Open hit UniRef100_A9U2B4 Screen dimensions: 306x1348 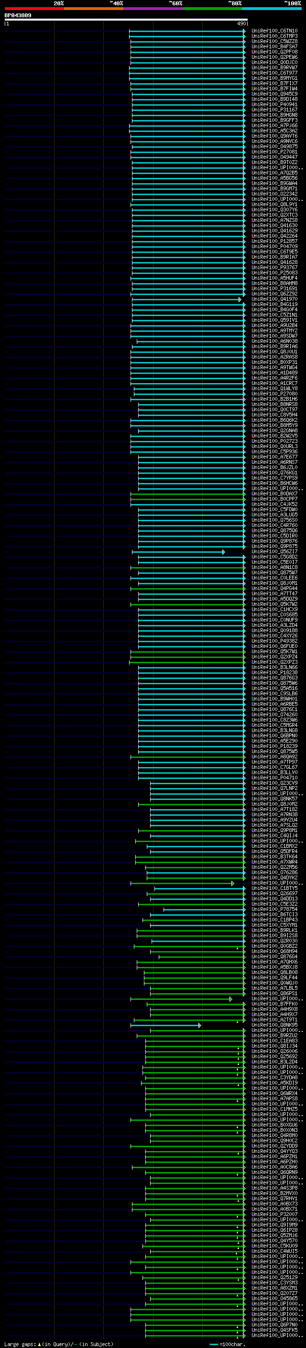[x=274, y=326]
